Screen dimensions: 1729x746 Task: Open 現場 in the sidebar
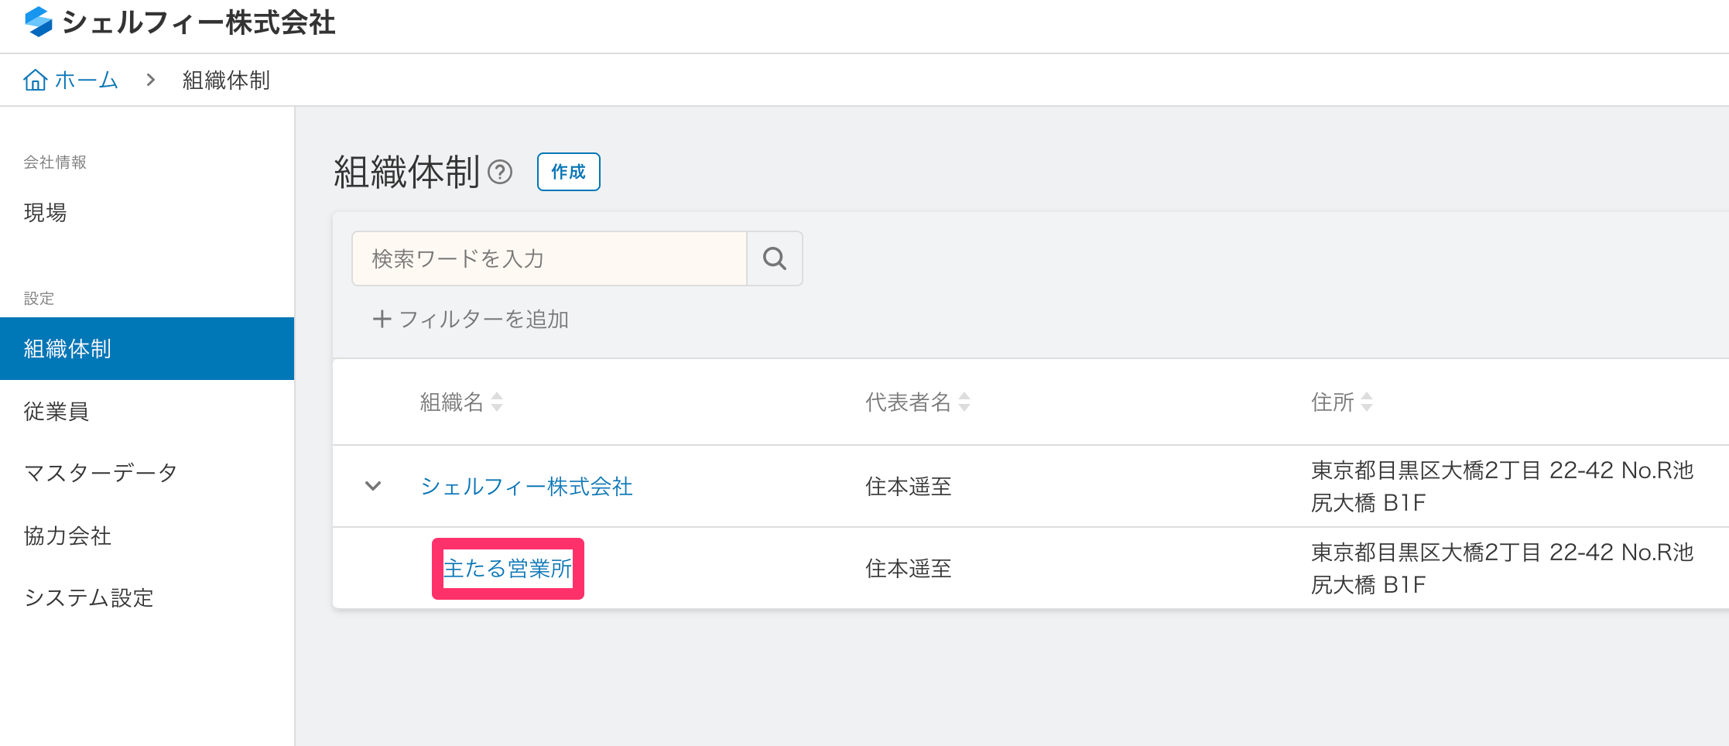click(x=46, y=212)
